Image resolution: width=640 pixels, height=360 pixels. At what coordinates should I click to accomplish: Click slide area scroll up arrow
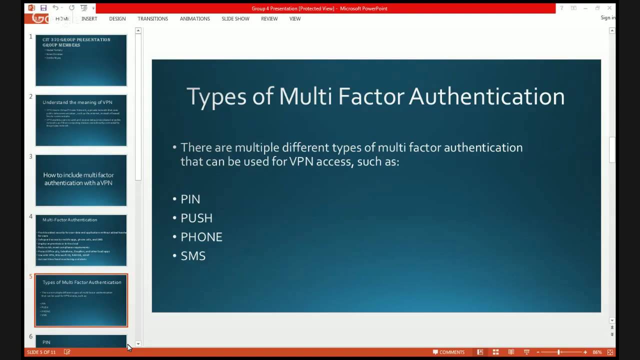point(612,31)
